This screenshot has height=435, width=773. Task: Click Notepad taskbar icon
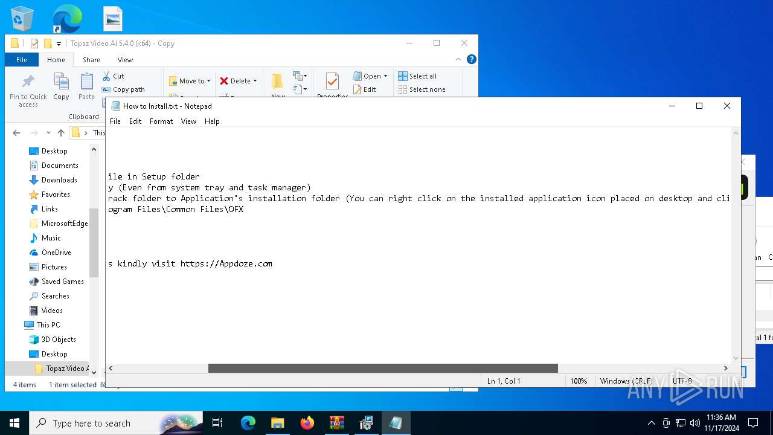396,423
